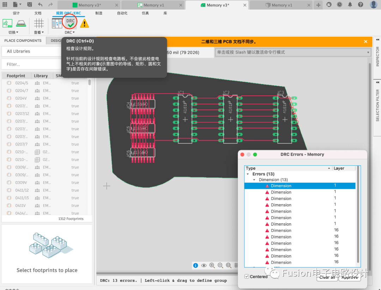Image resolution: width=381 pixels, height=290 pixels.
Task: Select footprint 0309V in the list
Action: pyautogui.click(x=44, y=183)
